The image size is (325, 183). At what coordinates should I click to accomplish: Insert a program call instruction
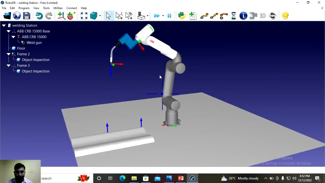point(253,16)
